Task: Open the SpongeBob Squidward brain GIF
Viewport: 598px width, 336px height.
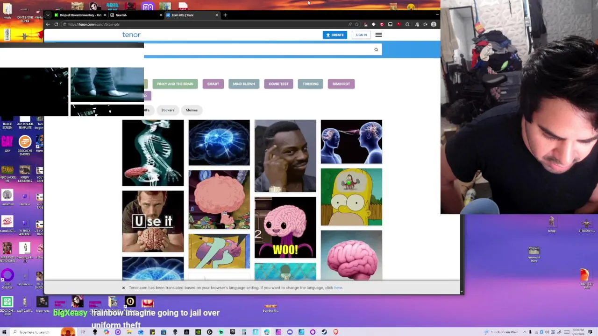Action: (219, 251)
